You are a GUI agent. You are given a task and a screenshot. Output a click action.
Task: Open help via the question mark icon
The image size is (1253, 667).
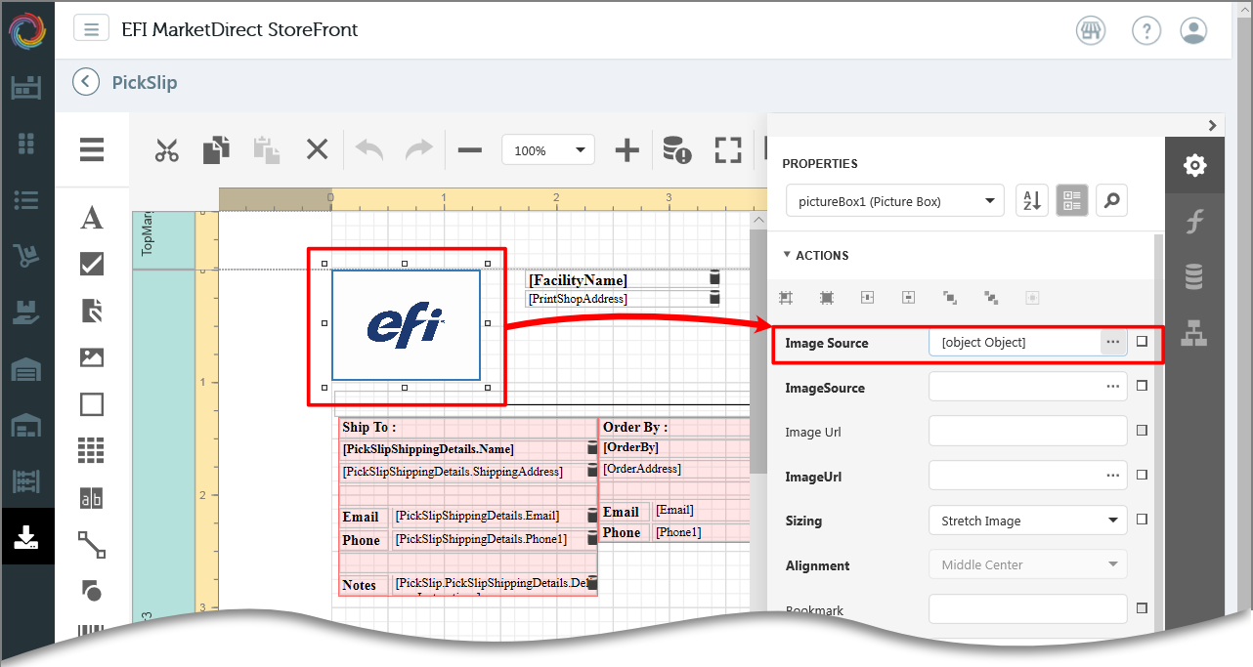point(1146,30)
